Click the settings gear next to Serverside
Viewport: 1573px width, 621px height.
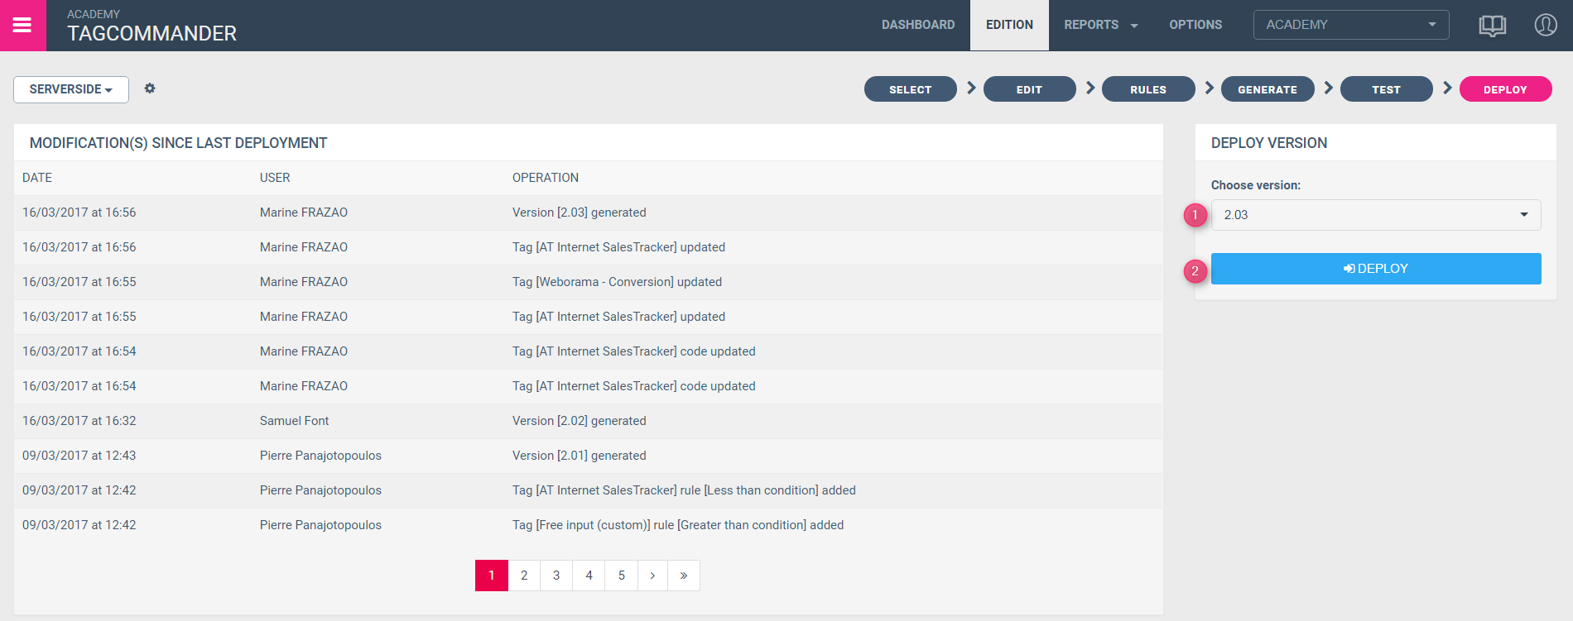[x=150, y=88]
